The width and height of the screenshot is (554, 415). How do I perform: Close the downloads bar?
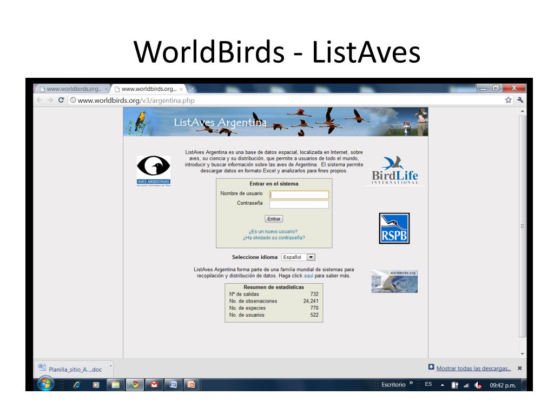point(520,368)
